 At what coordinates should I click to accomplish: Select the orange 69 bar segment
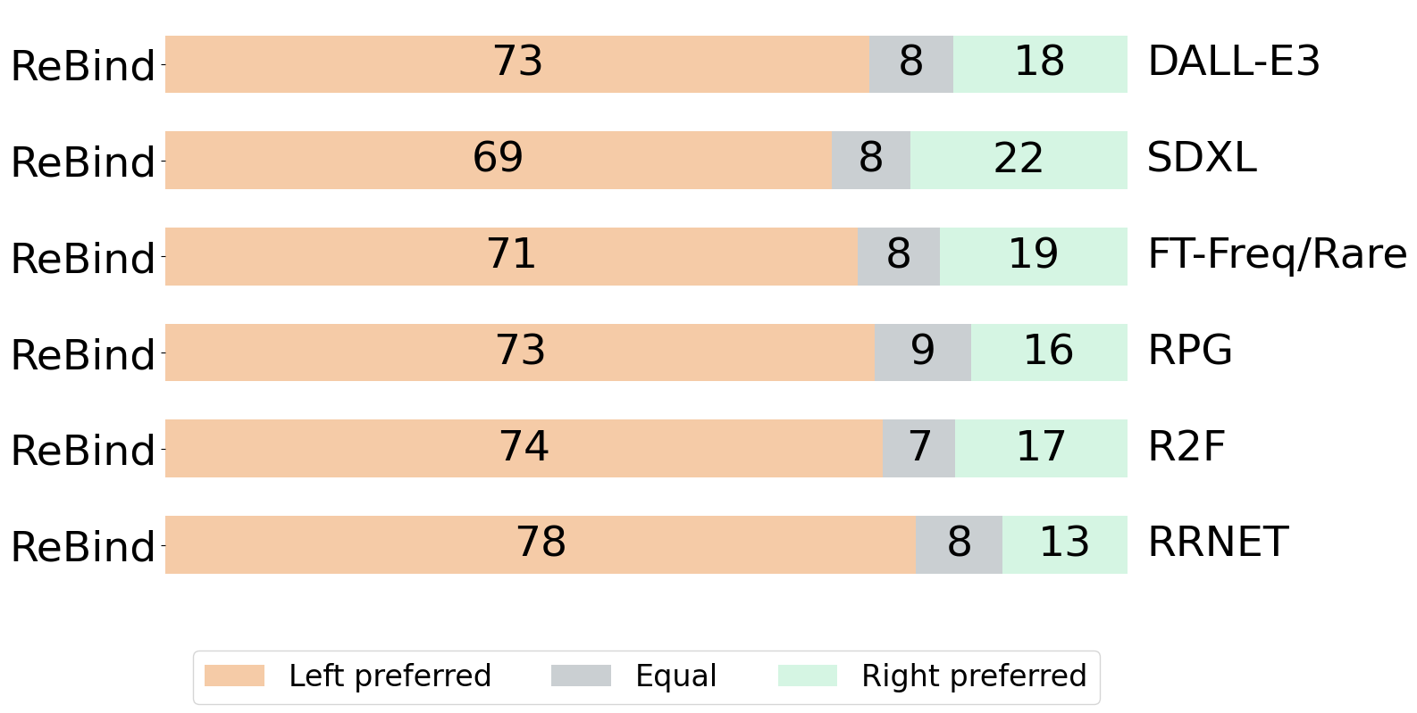(x=498, y=160)
